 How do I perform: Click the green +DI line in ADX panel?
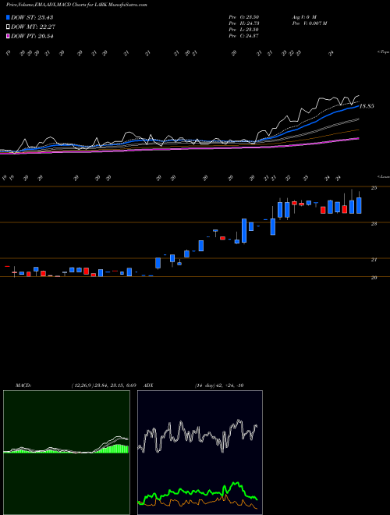tap(197, 492)
